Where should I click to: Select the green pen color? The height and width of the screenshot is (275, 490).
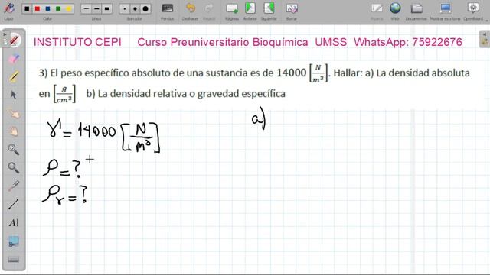click(x=58, y=8)
